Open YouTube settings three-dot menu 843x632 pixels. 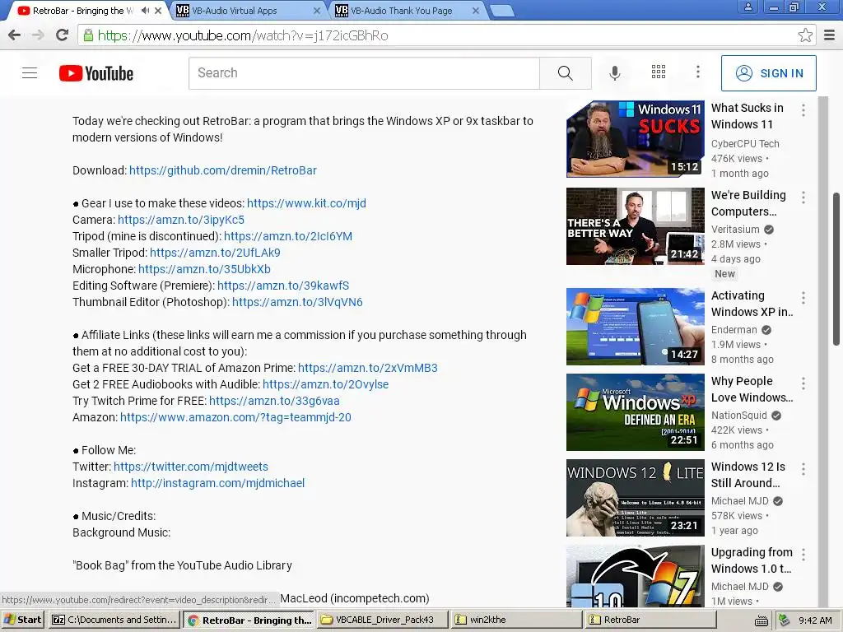(698, 72)
